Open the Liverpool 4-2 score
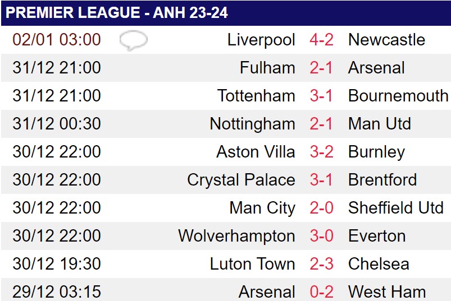Image resolution: width=451 pixels, height=301 pixels. pos(322,40)
